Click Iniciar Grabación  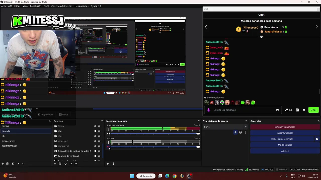point(285,133)
